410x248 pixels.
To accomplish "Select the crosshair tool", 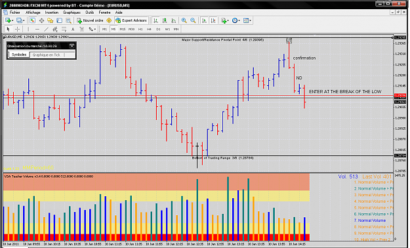I will pos(17,29).
